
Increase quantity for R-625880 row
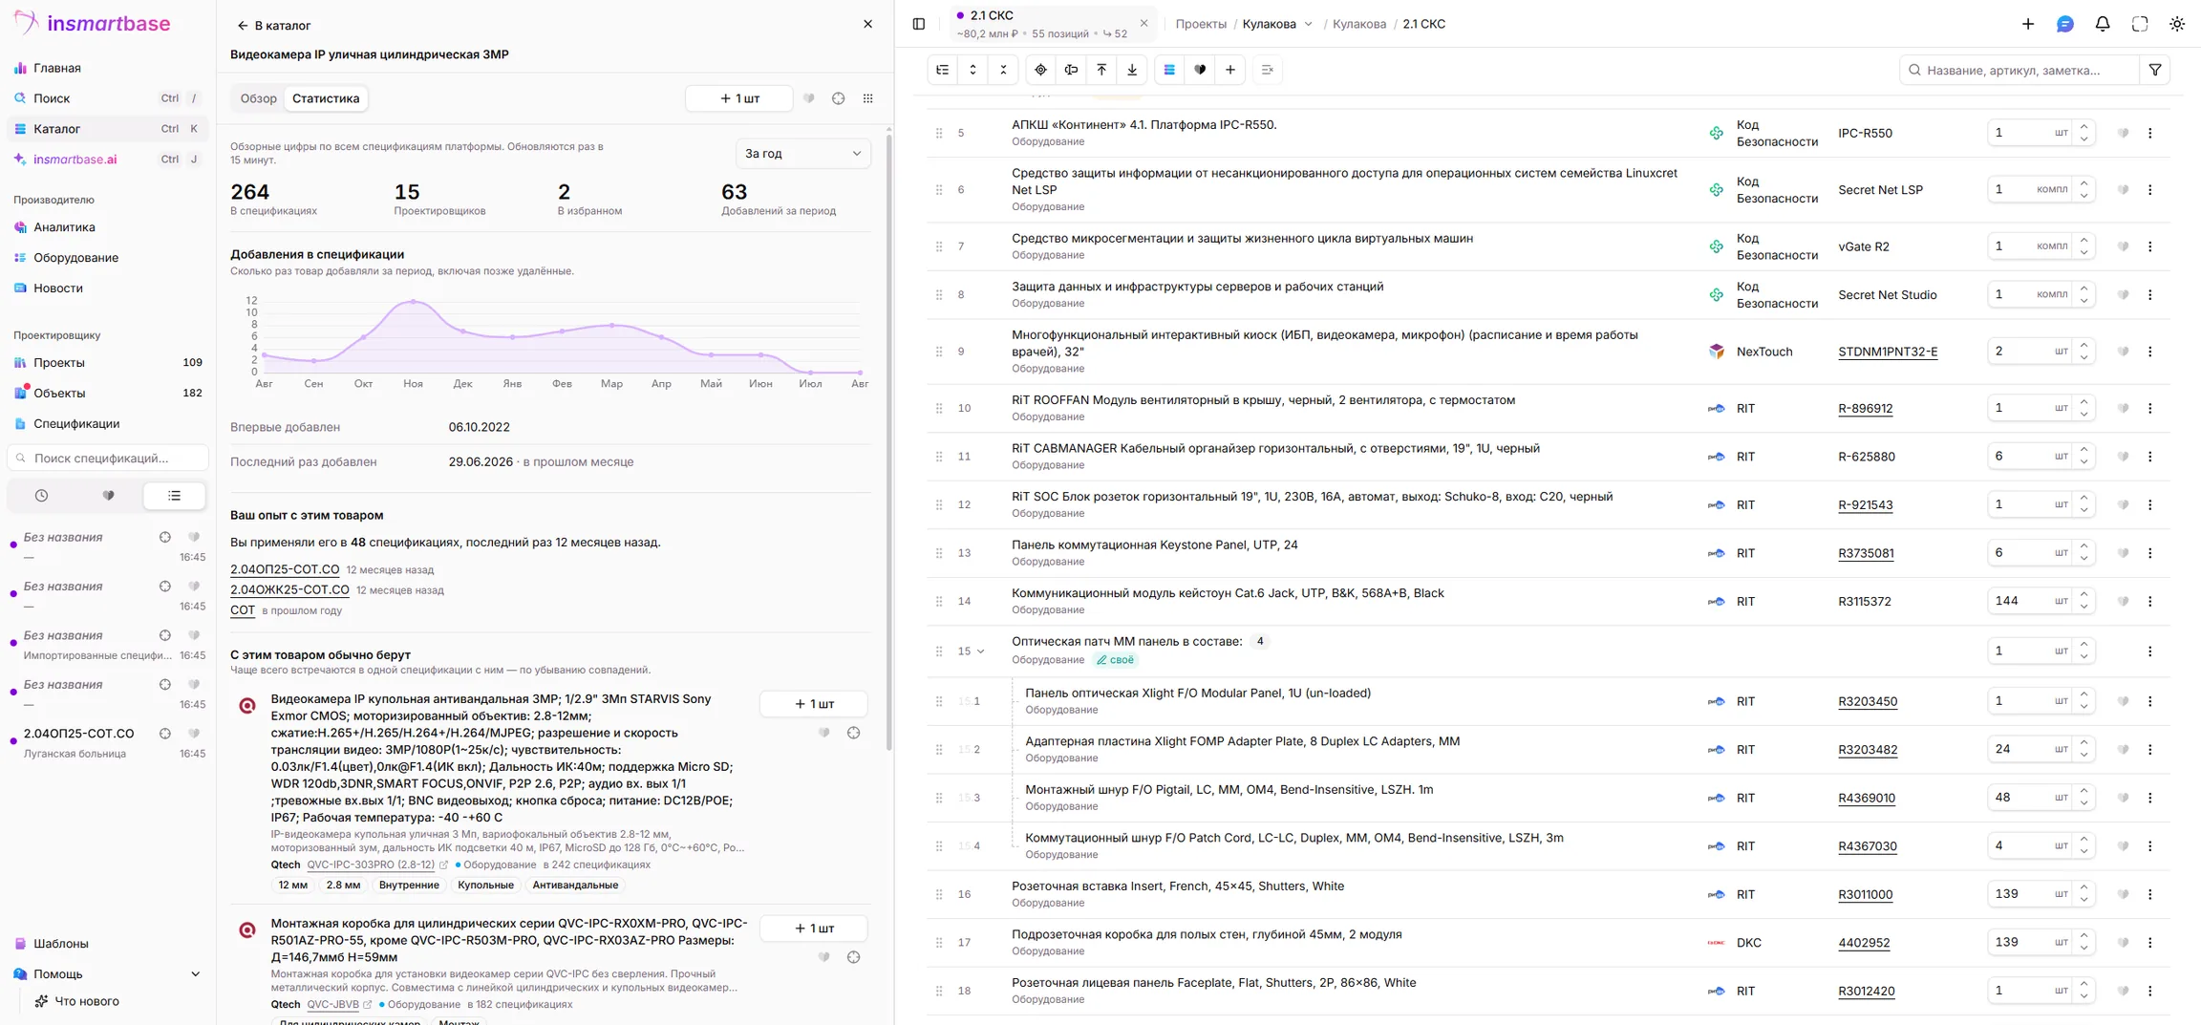2084,450
